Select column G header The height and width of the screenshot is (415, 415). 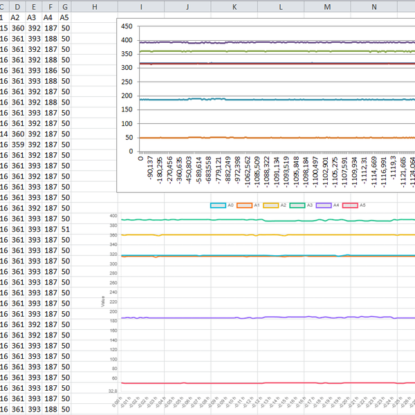coord(65,7)
